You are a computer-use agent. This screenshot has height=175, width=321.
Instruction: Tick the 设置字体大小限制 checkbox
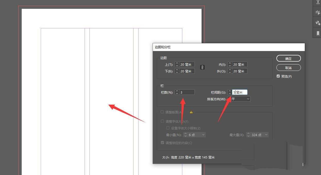coord(168,128)
